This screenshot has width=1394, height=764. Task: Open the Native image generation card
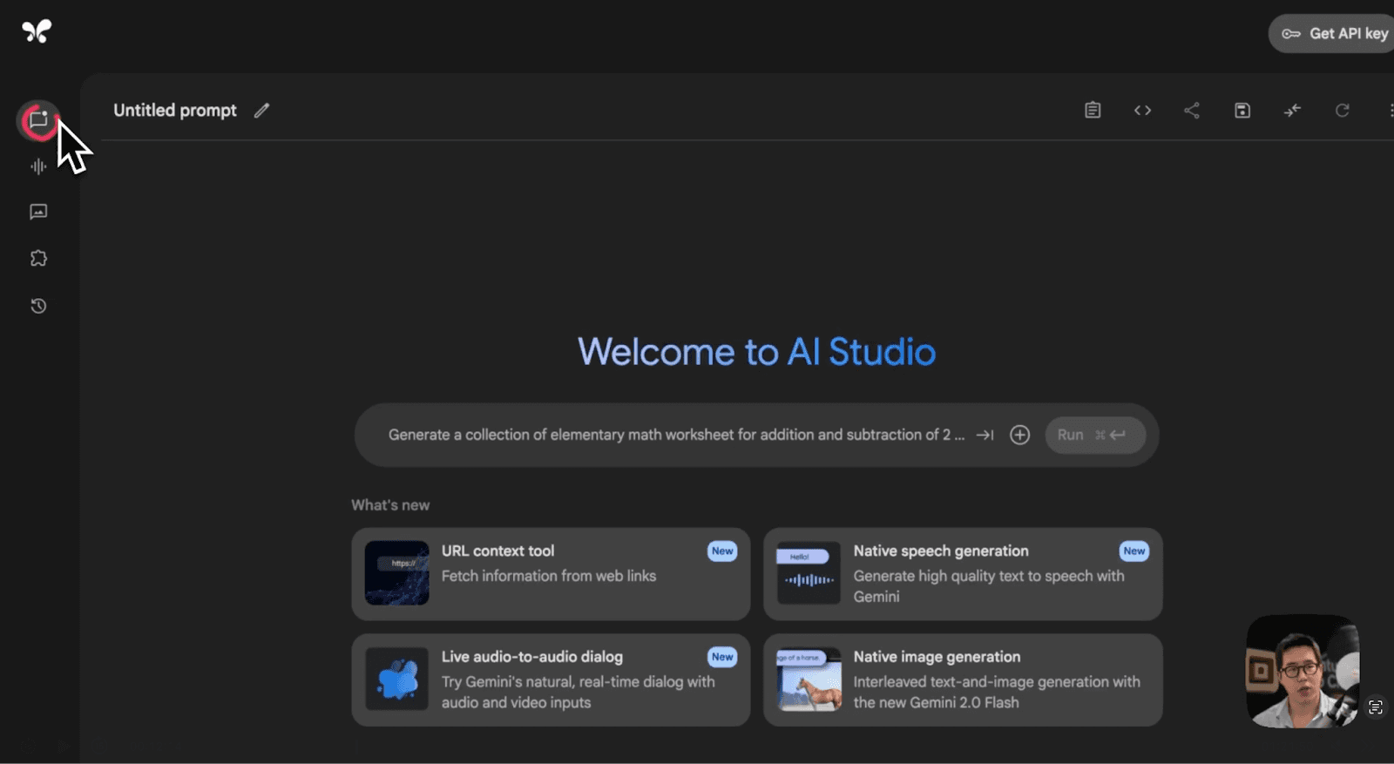pos(963,679)
